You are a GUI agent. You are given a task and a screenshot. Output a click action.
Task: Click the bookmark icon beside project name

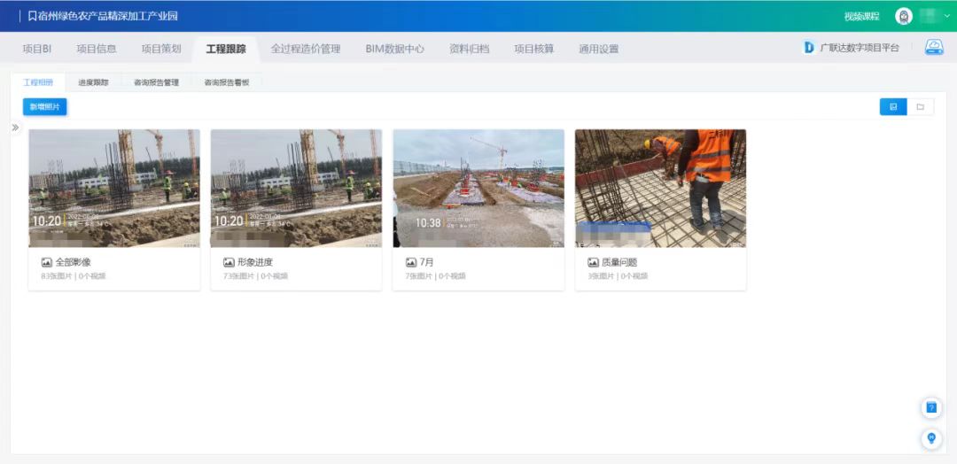coord(33,16)
